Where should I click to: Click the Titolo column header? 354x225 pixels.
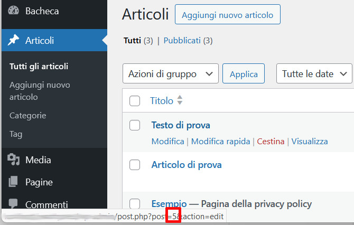click(162, 101)
